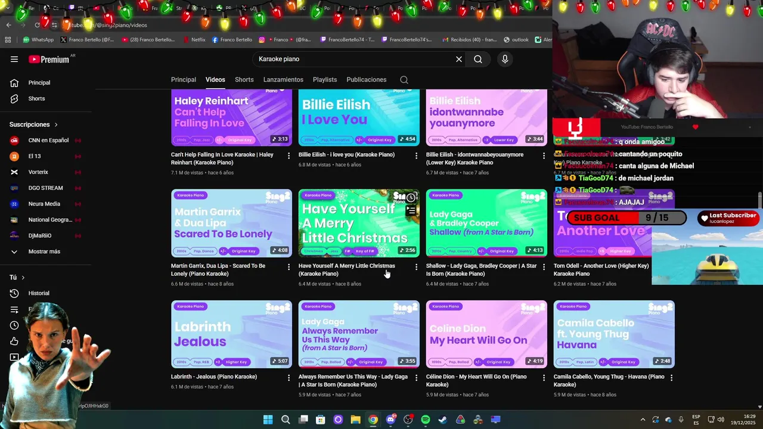Open options for Scared To Be Lonely

tap(289, 267)
